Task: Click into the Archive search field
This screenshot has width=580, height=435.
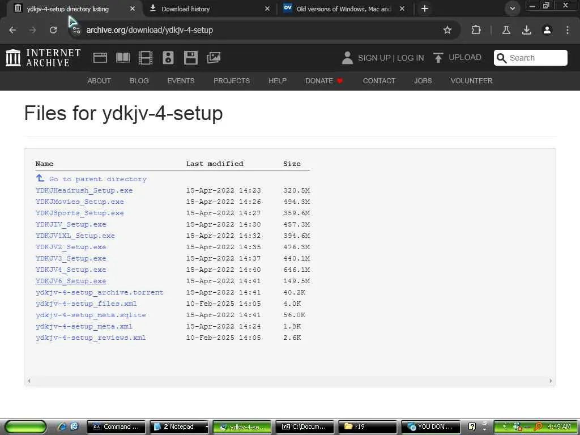Action: click(530, 58)
